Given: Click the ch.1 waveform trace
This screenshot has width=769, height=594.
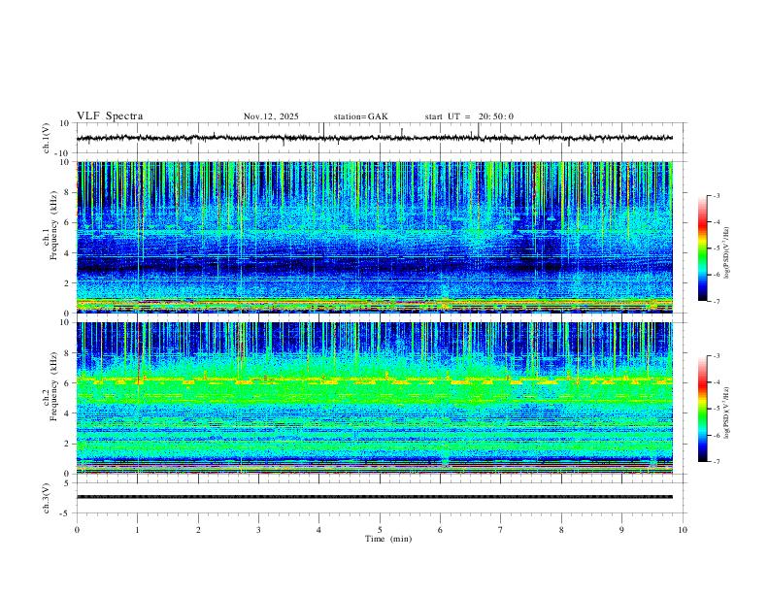Looking at the screenshot, I should 374,138.
